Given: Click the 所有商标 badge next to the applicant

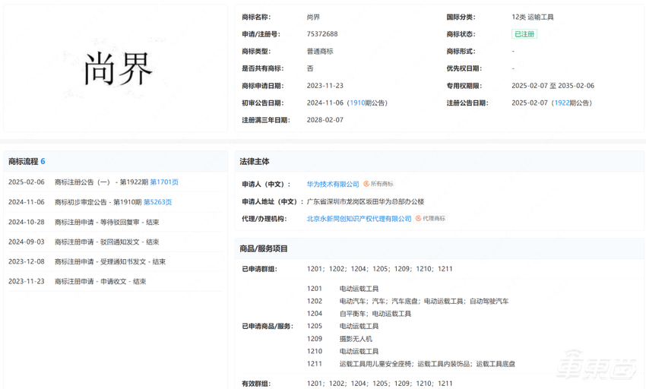Looking at the screenshot, I should coord(378,184).
